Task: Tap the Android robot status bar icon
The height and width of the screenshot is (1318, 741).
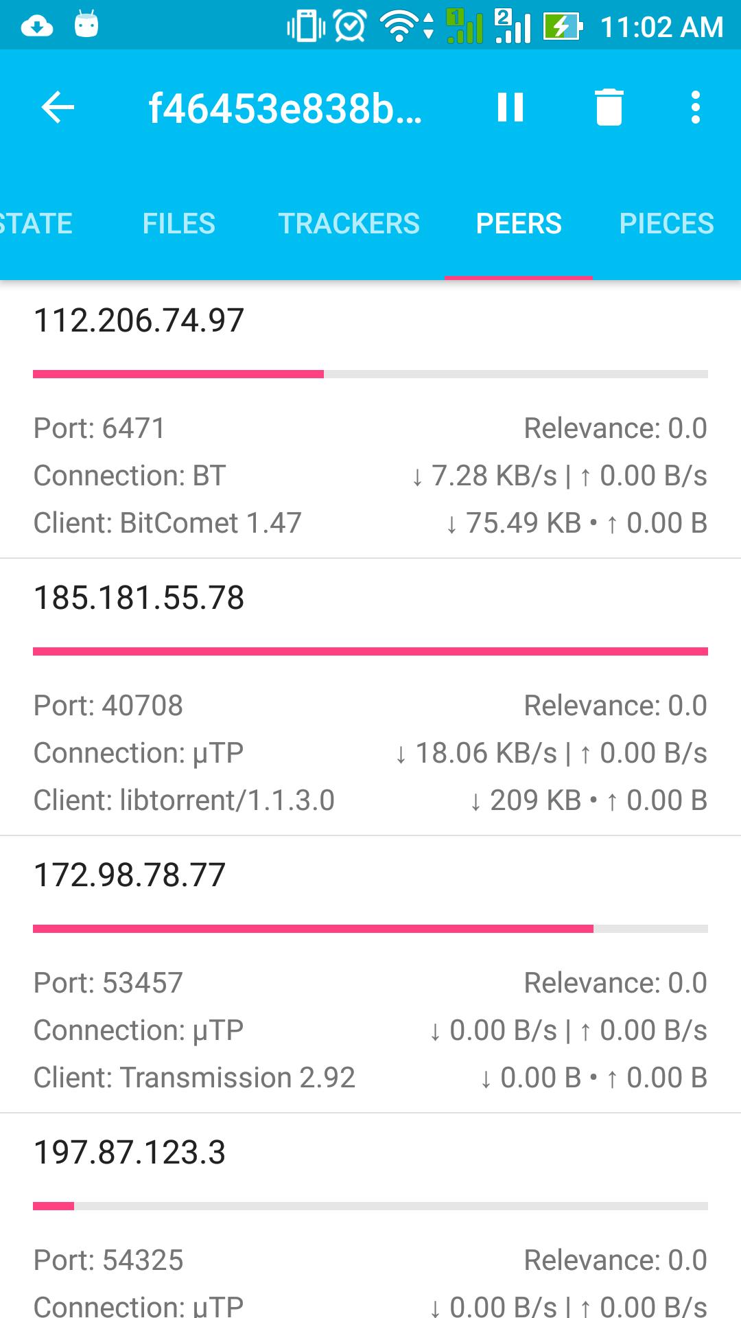Action: (x=86, y=25)
